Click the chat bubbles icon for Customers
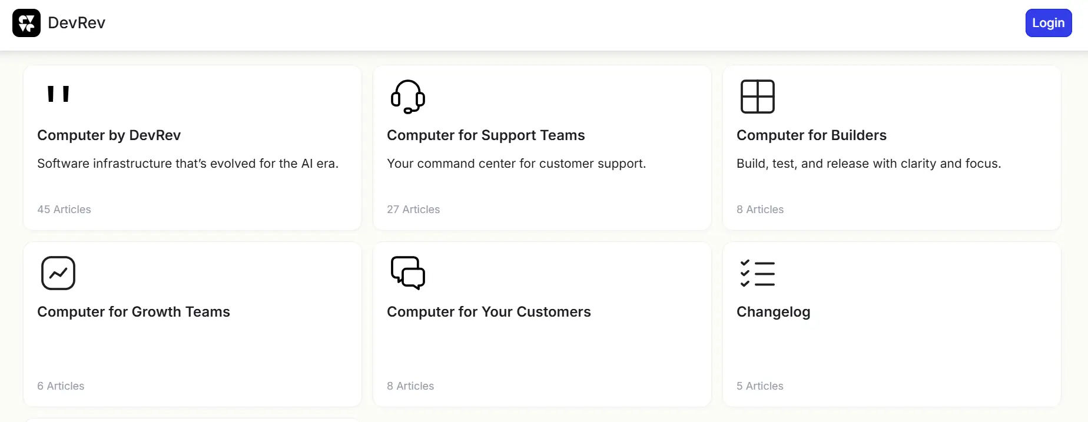This screenshot has height=422, width=1088. coord(407,273)
